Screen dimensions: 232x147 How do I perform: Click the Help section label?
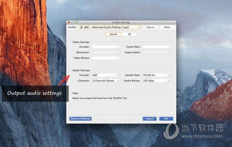(75, 93)
